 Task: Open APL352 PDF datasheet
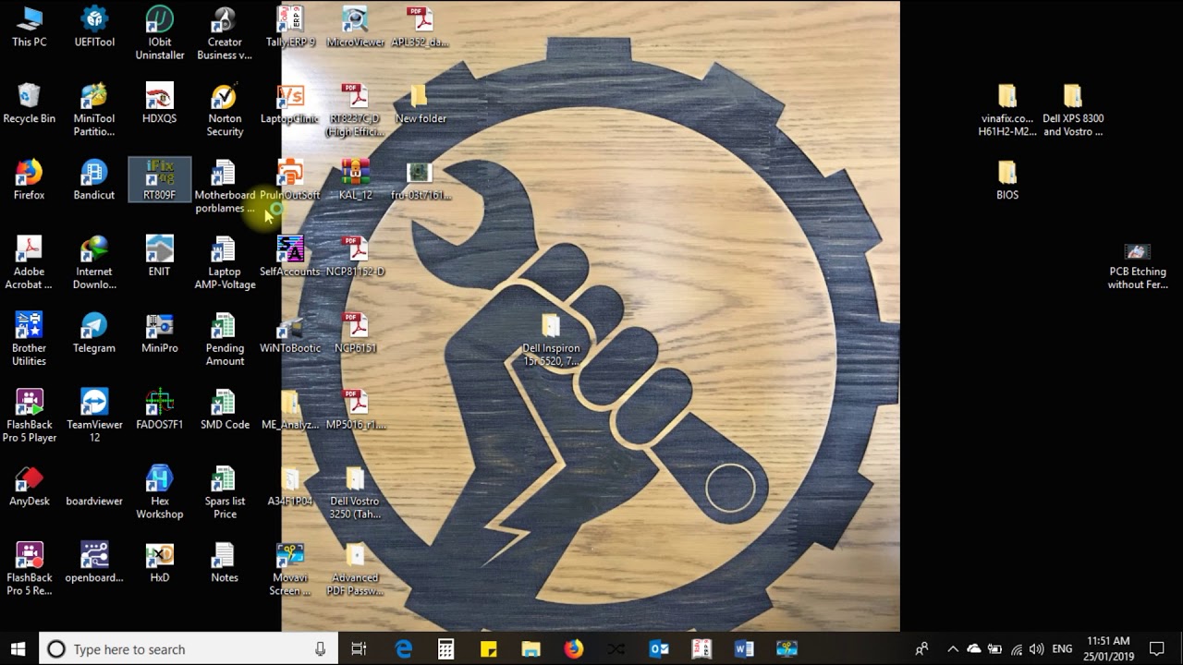click(x=421, y=27)
